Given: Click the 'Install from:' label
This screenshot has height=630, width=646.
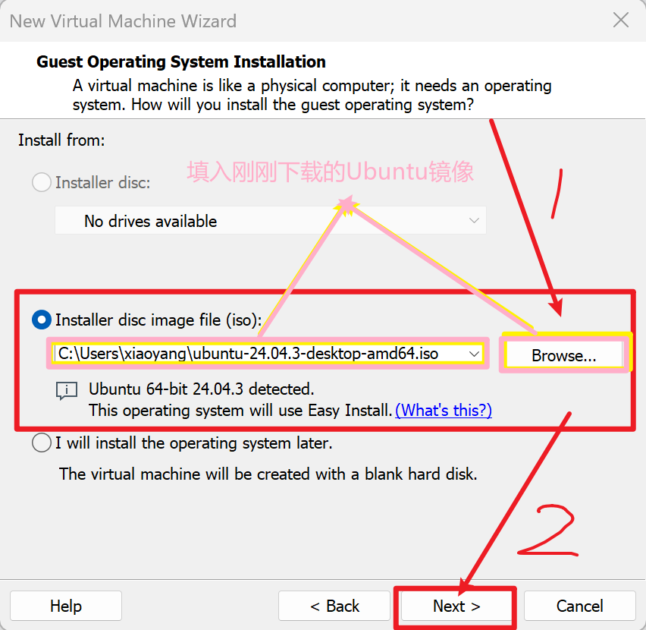Looking at the screenshot, I should (x=61, y=140).
